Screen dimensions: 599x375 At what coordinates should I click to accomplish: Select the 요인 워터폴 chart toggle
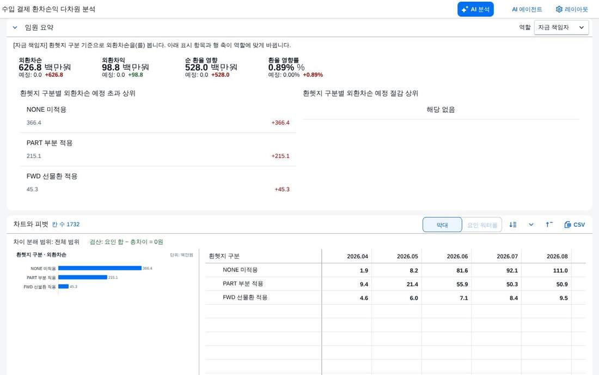(482, 225)
